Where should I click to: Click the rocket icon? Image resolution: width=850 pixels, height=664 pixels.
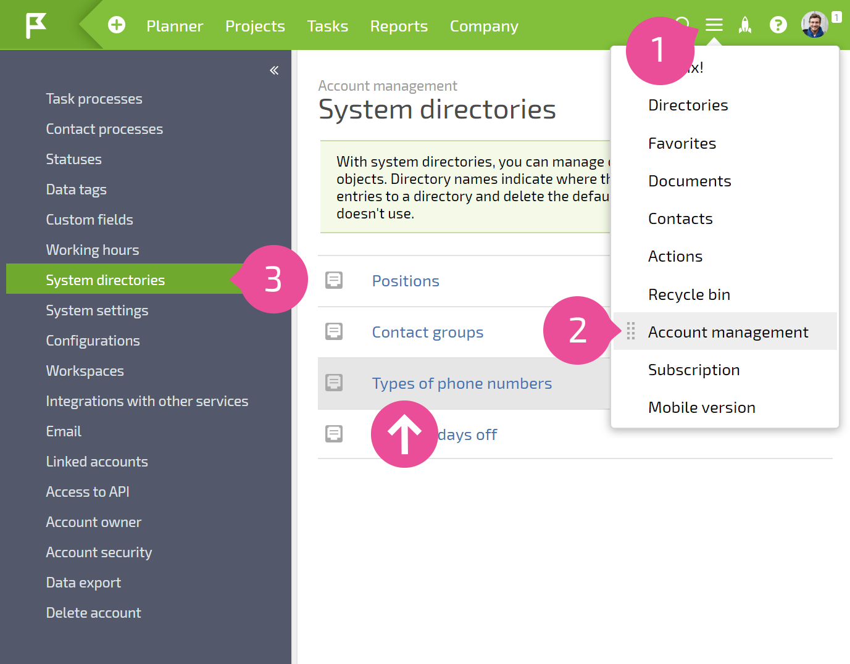(x=745, y=25)
